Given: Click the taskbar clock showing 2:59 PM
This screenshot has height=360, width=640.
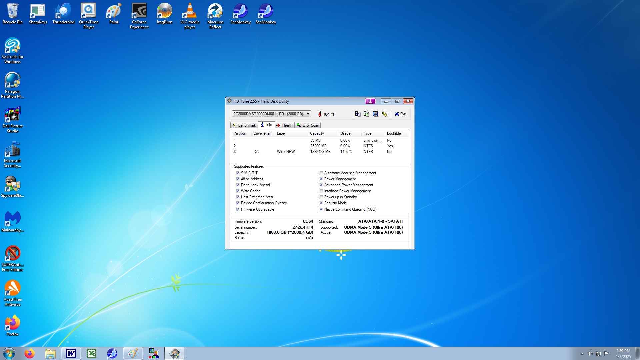Looking at the screenshot, I should (x=623, y=354).
